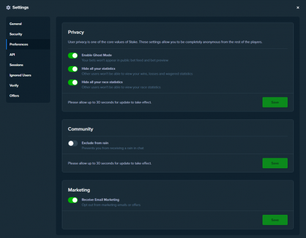Viewport: 306px width, 238px height.
Task: Click the Settings title text
Action: tap(21, 7)
